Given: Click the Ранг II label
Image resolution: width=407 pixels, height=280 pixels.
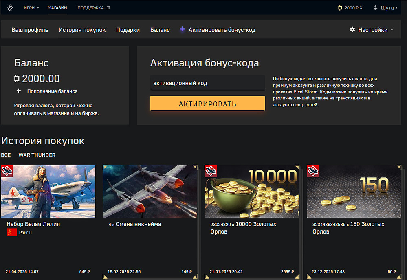Looking at the screenshot, I should [25, 232].
